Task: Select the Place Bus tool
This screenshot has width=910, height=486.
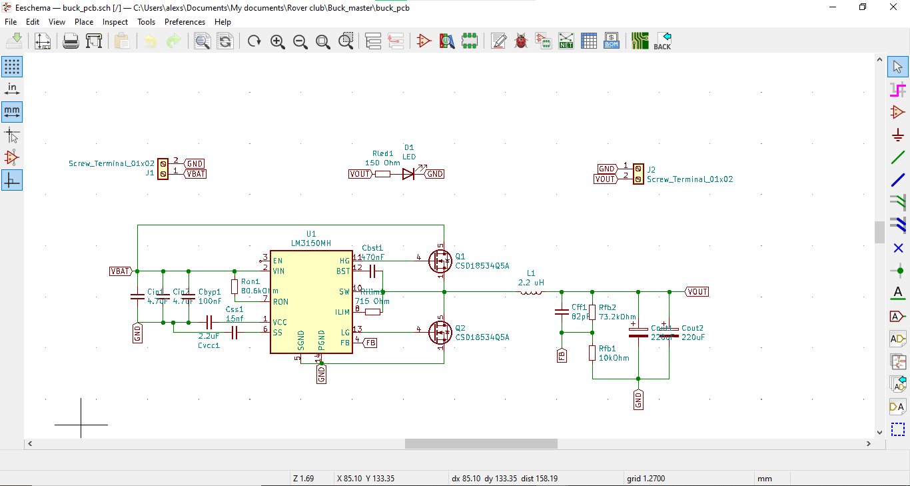Action: 897,179
